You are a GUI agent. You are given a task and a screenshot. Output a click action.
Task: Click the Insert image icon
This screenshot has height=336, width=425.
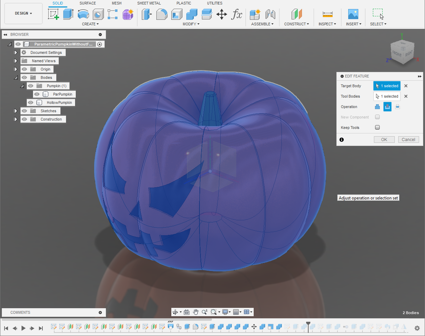pyautogui.click(x=353, y=14)
